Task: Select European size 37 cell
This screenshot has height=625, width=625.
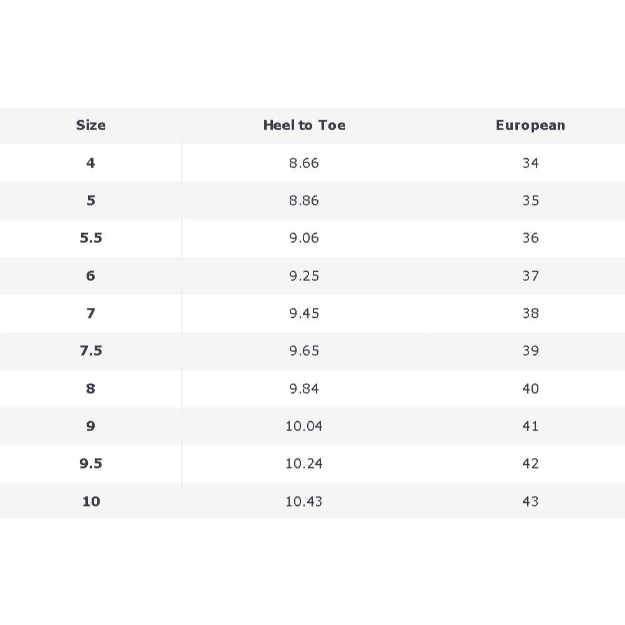Action: (530, 276)
